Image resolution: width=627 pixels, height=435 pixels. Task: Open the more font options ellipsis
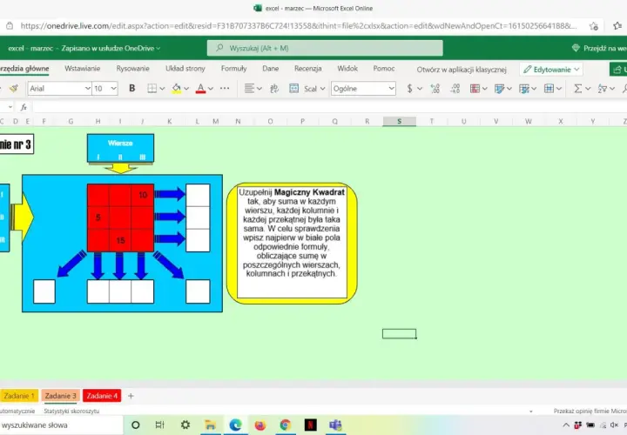[x=225, y=88]
